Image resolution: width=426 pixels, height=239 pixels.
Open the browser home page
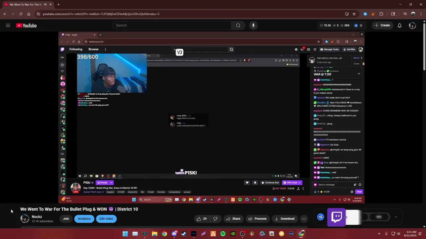(x=29, y=14)
